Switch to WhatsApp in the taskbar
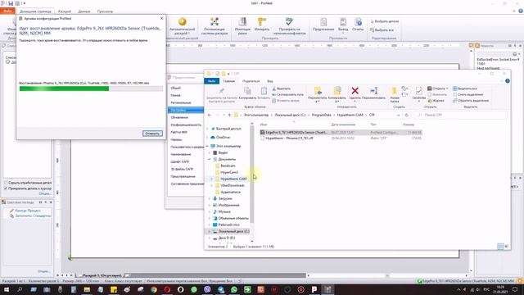 [x=234, y=289]
